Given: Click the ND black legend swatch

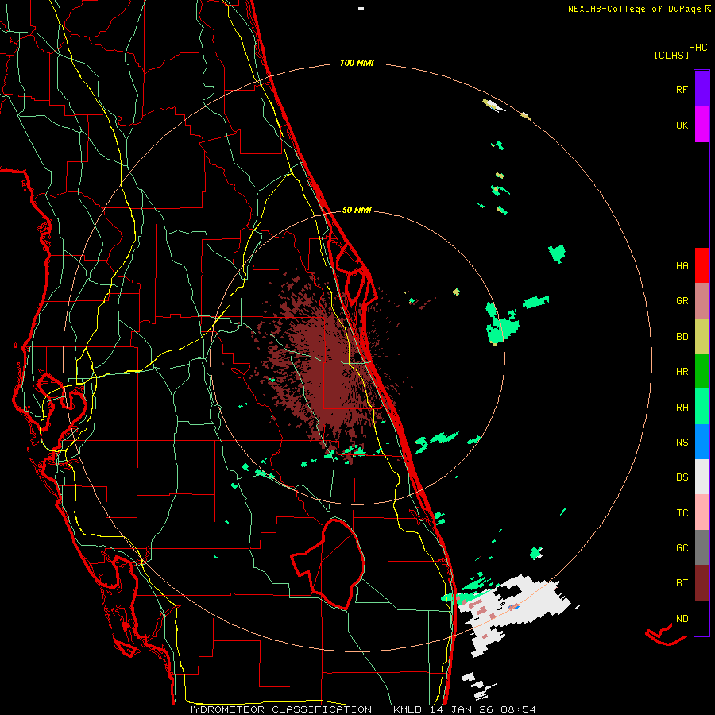Looking at the screenshot, I should pyautogui.click(x=701, y=618).
